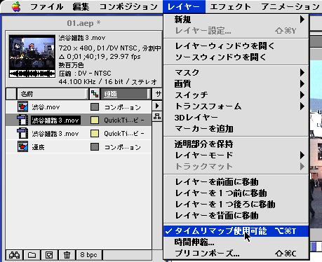The image size is (322, 262).
Task: Expand the 画質 submenu
Action: (236, 83)
